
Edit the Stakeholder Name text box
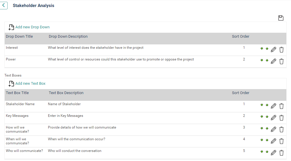click(x=273, y=106)
